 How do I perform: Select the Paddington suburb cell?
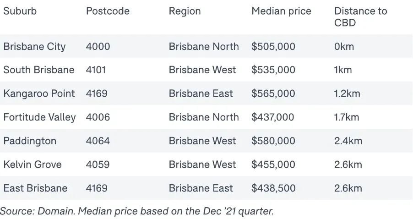[30, 141]
